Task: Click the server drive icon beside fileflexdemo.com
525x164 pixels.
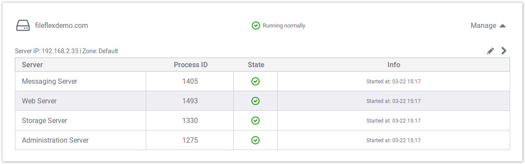Action: click(x=23, y=25)
